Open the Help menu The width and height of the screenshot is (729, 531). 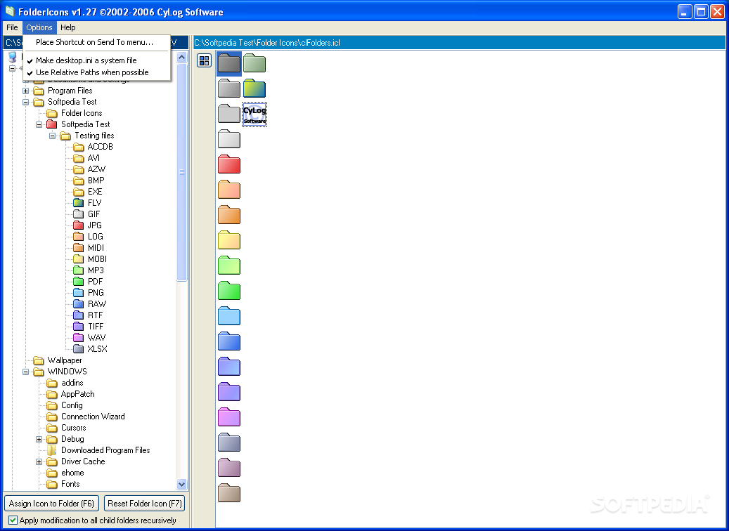(68, 27)
